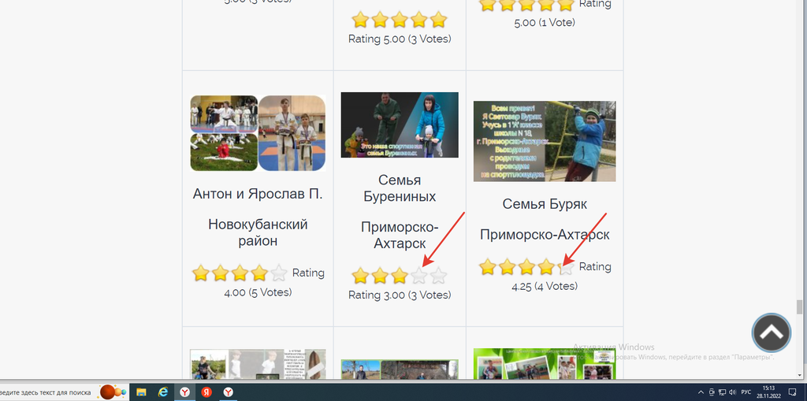Click 'Приморско-Ахтарск' under Семья Буряк
The height and width of the screenshot is (401, 807).
(545, 236)
